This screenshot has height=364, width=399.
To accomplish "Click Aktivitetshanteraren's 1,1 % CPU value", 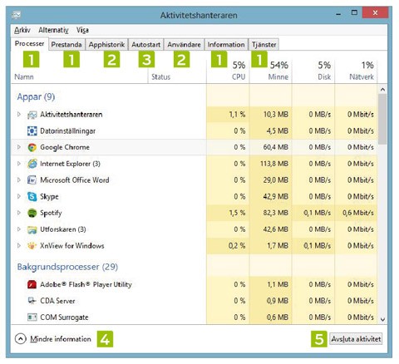I will (x=237, y=115).
